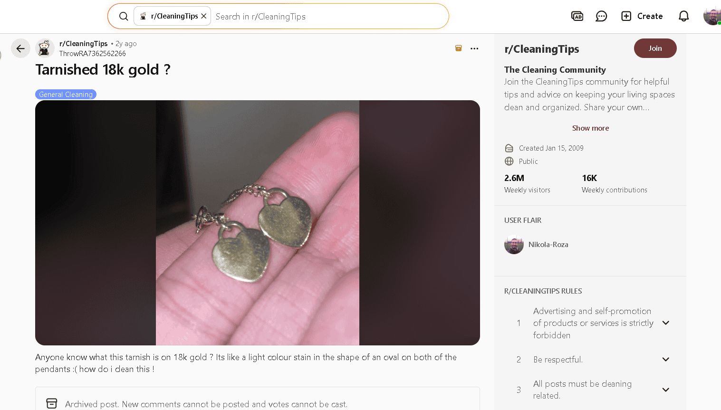Click the Create post button
Viewport: 721px width, 410px height.
point(642,16)
